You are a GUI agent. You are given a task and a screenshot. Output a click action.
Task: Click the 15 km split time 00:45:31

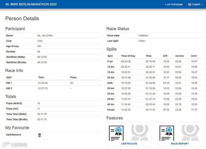(x=150, y=72)
